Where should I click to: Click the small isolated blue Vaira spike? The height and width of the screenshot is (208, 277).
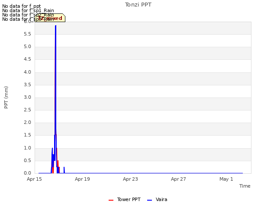[64, 170]
